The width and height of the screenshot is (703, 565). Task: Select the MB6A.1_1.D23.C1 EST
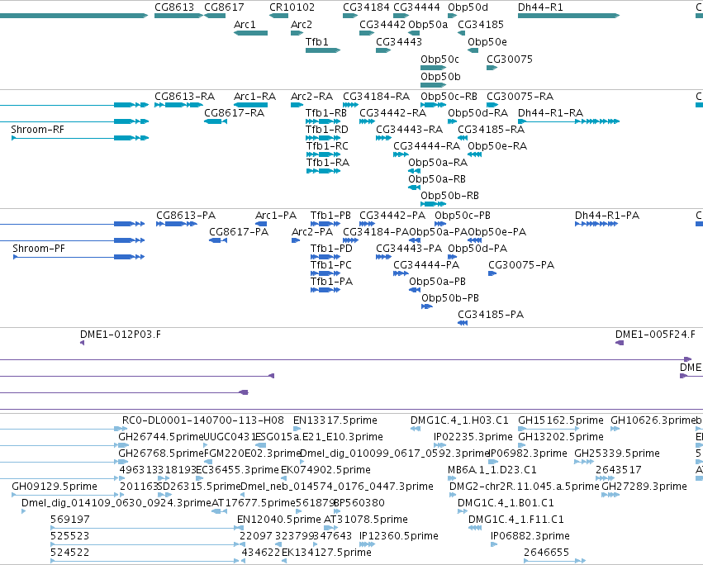[450, 479]
